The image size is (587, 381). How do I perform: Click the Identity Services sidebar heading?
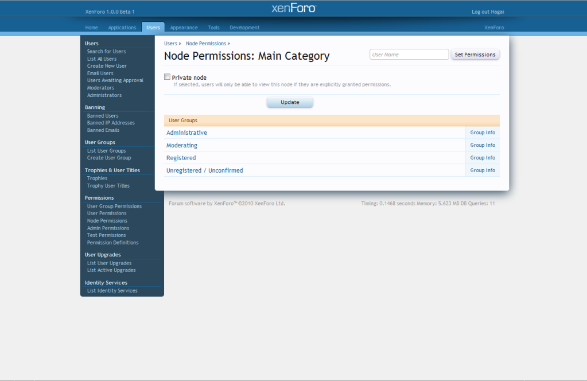click(106, 282)
